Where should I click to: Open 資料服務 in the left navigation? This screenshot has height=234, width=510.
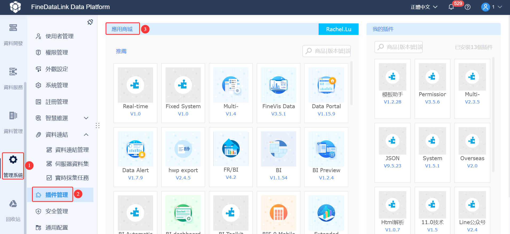point(13,79)
